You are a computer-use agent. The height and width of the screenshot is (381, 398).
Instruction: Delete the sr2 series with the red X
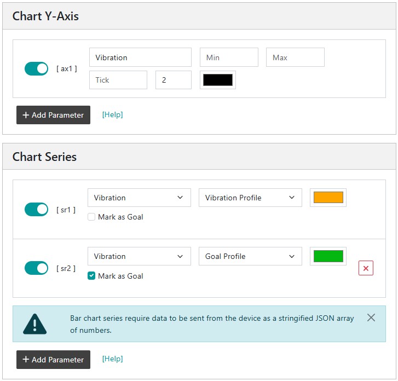(x=366, y=268)
